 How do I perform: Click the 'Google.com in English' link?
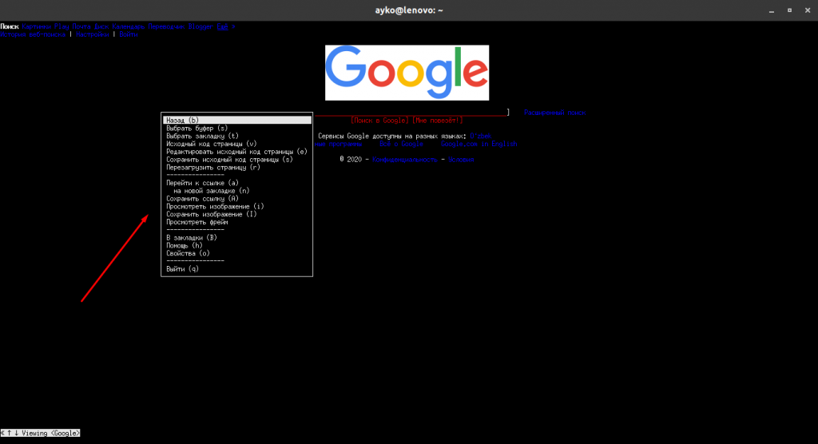(479, 145)
